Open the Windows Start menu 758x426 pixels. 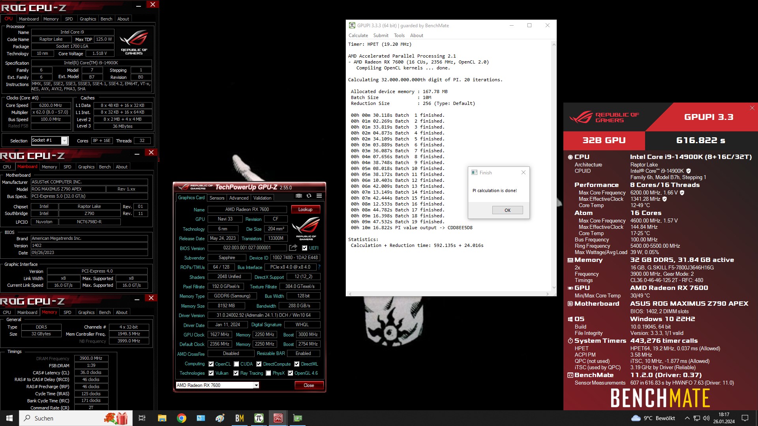click(x=9, y=418)
